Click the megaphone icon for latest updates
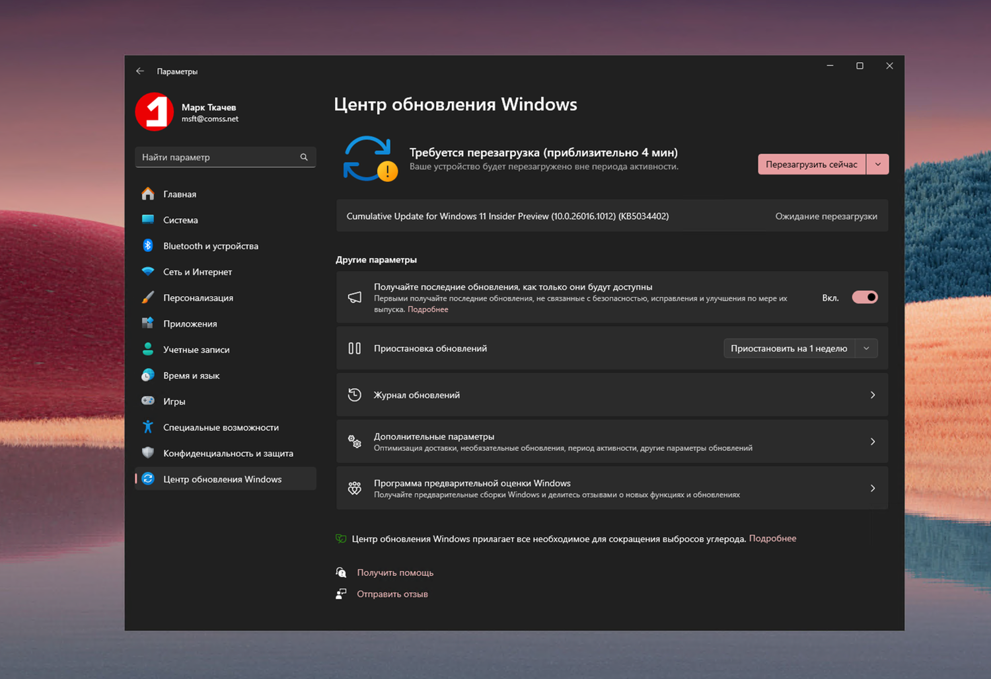Viewport: 991px width, 679px height. click(355, 298)
